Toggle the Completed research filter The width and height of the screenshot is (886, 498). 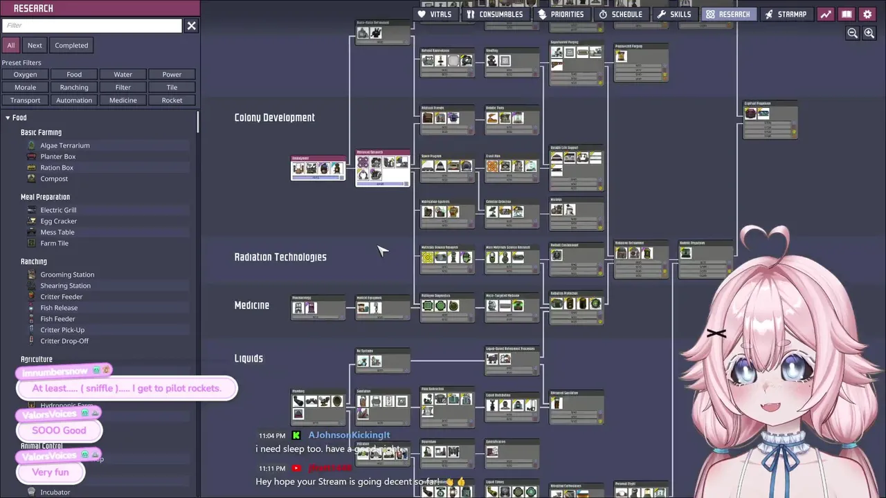click(x=71, y=45)
